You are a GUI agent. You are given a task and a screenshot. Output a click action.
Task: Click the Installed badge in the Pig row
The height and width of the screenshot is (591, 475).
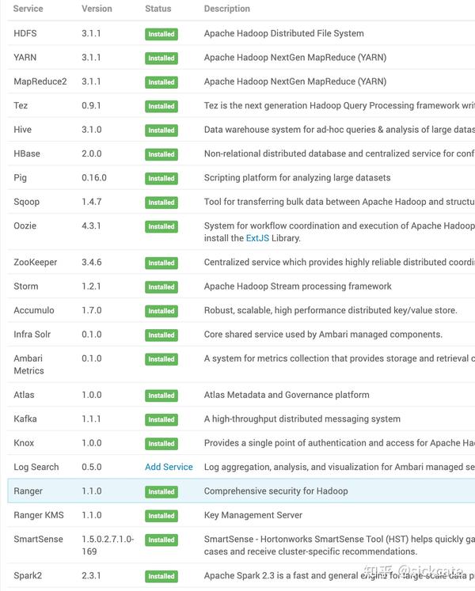click(161, 179)
